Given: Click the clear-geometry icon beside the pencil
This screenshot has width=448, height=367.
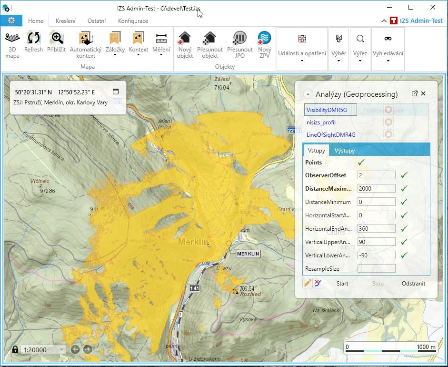Looking at the screenshot, I should (x=318, y=283).
